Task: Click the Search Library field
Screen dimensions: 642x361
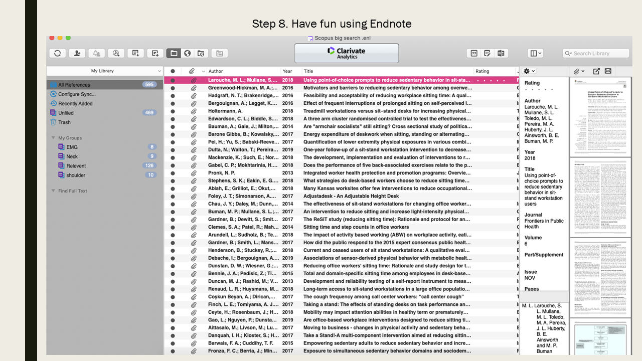Action: (x=596, y=53)
